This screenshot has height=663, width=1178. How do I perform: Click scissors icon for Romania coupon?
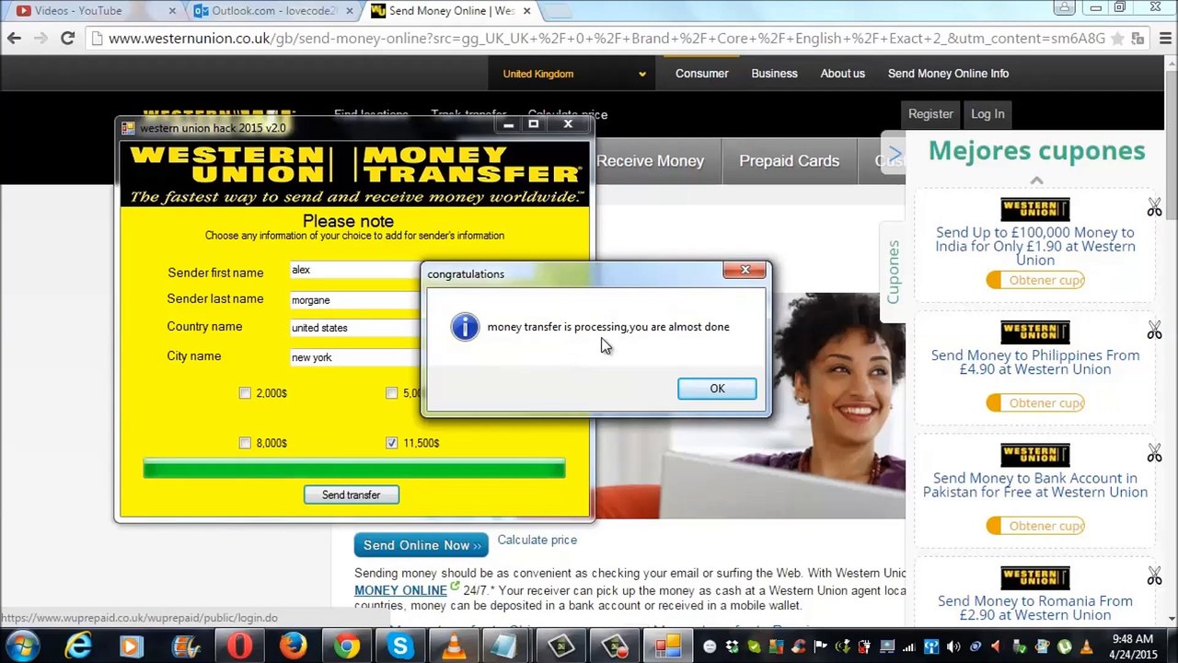pos(1154,576)
